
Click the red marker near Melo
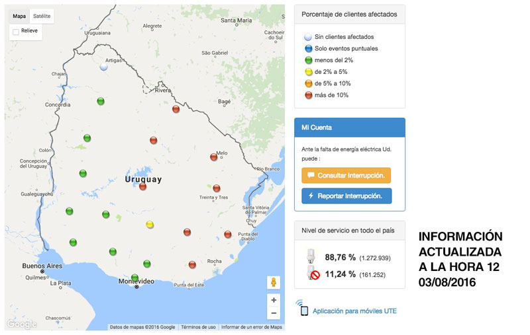click(x=213, y=157)
